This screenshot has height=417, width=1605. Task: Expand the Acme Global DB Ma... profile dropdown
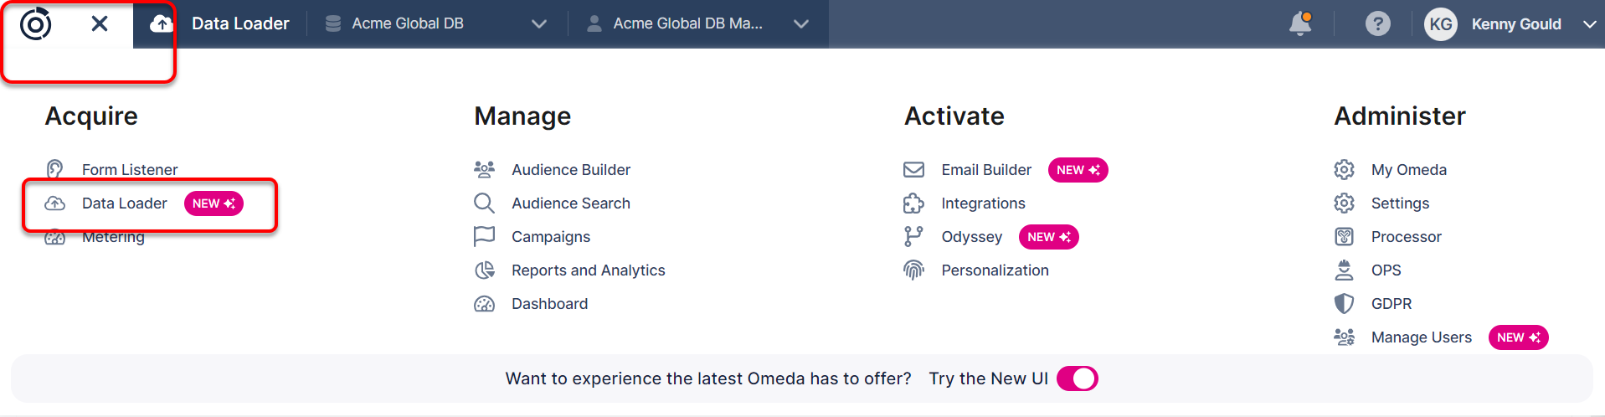[801, 24]
